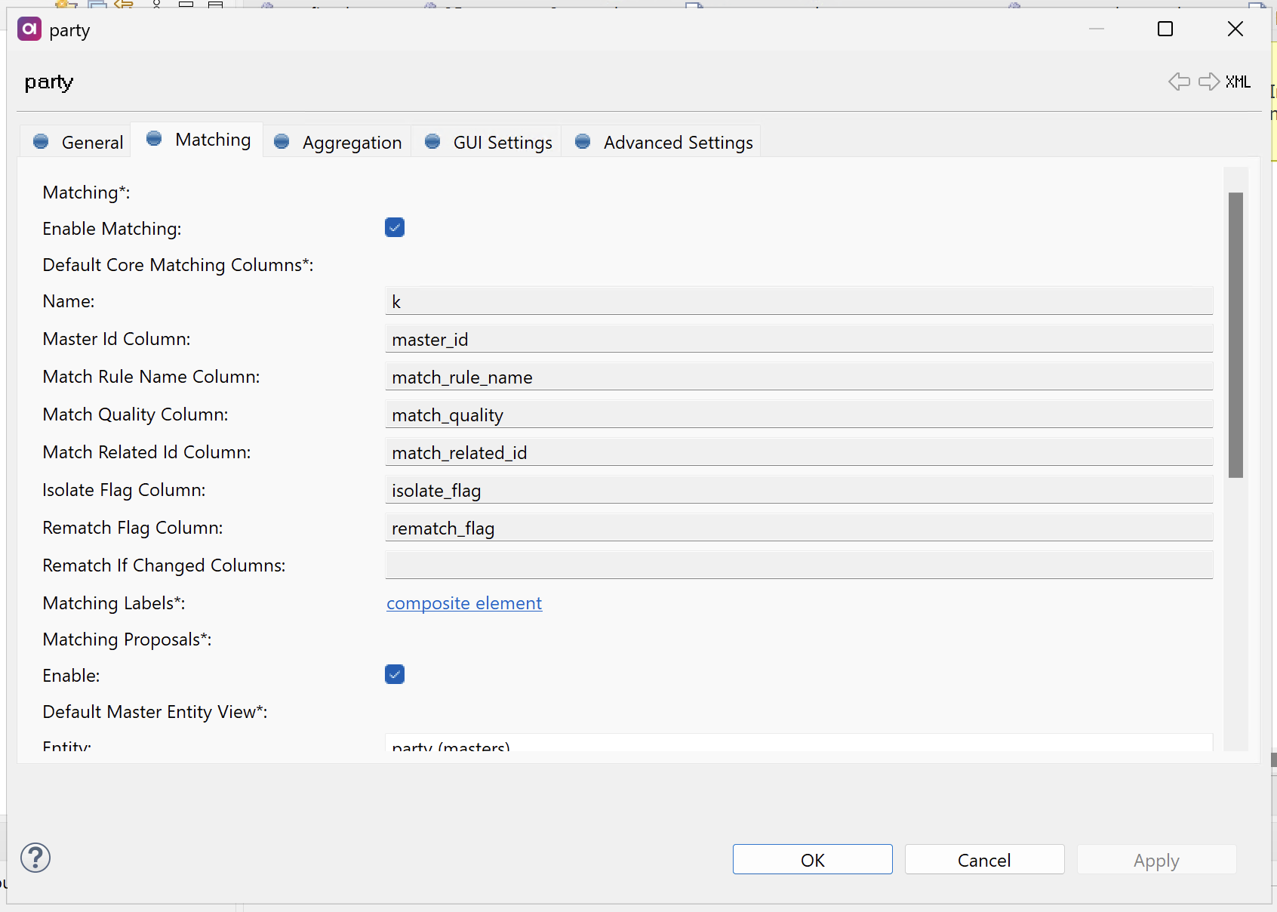The width and height of the screenshot is (1277, 912).
Task: Disable the Enable Matching checkbox
Action: point(394,227)
